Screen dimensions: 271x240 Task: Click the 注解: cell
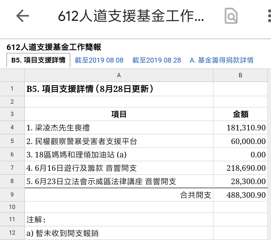click(119, 219)
